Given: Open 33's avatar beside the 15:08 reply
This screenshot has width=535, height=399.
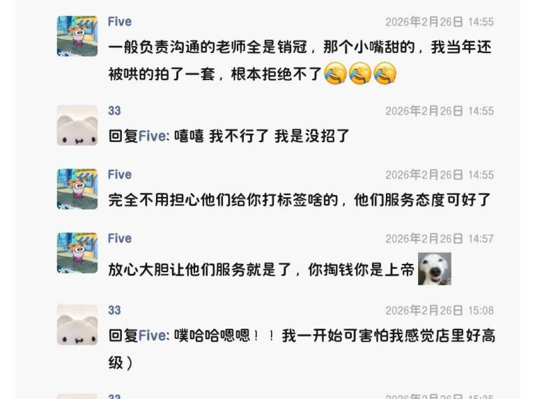Looking at the screenshot, I should point(77,324).
